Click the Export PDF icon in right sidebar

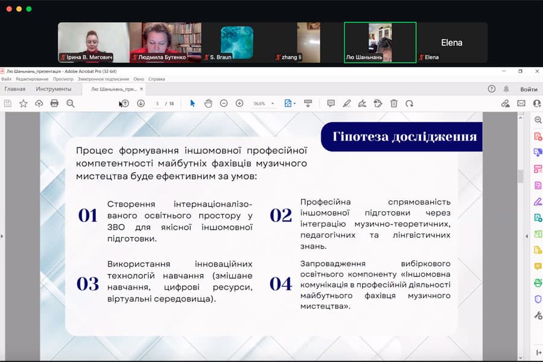(537, 152)
